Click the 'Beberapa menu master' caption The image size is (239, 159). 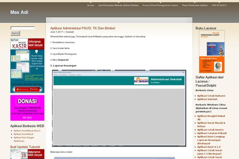[61, 152]
